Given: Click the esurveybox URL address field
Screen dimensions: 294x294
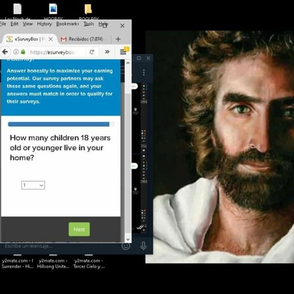Looking at the screenshot, I should tap(57, 52).
